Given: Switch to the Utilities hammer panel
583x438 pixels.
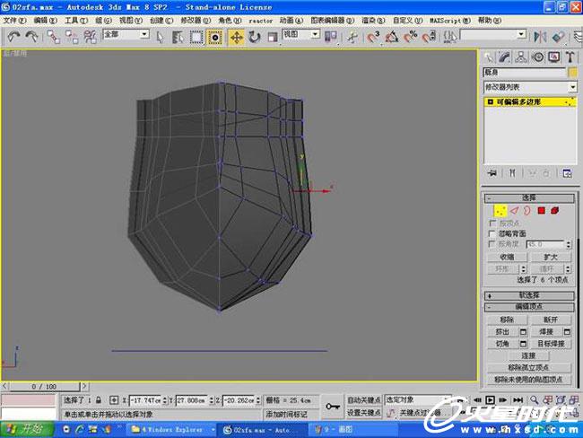Looking at the screenshot, I should (570, 57).
